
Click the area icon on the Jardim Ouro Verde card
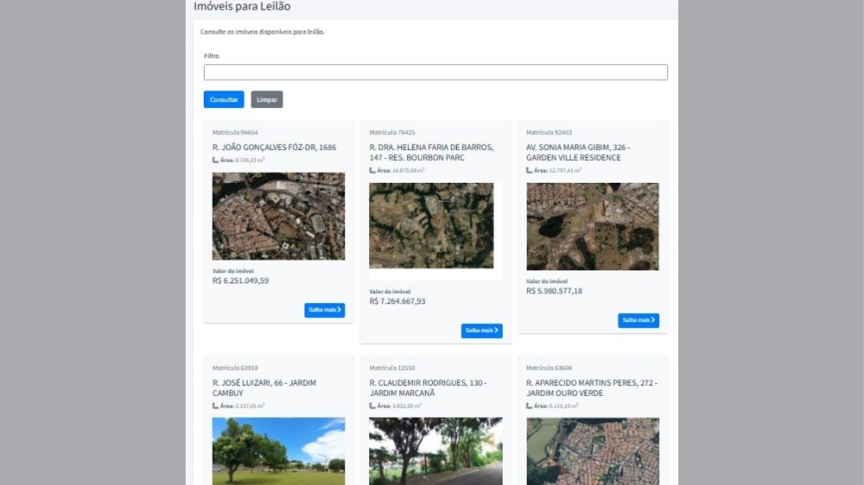pos(530,406)
